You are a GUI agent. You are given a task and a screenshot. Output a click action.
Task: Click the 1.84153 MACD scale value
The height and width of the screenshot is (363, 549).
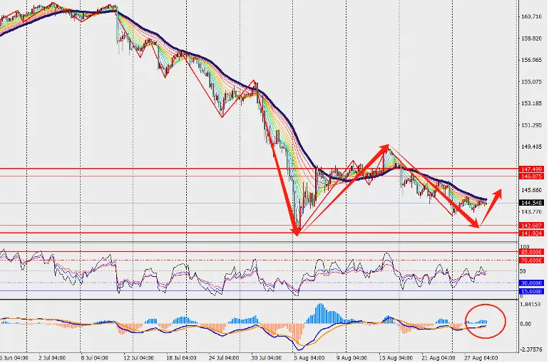[x=530, y=305]
